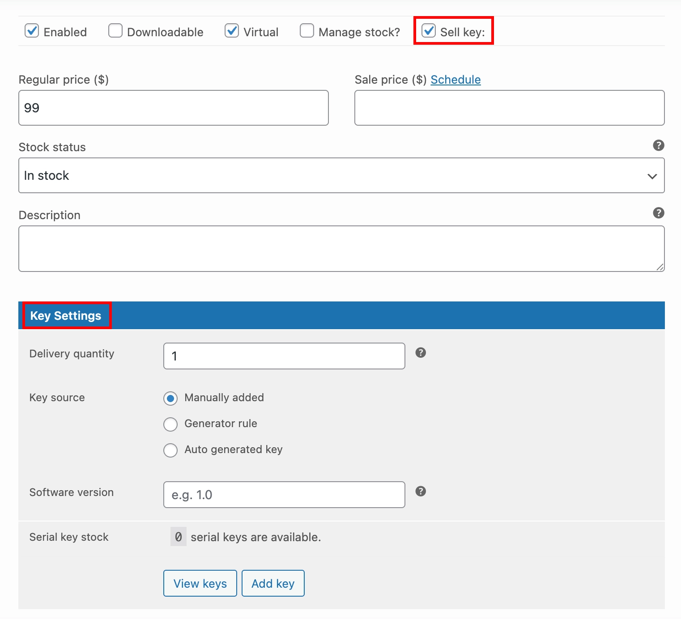Viewport: 681px width, 619px height.
Task: Tick the Downloadable checkbox
Action: 115,31
